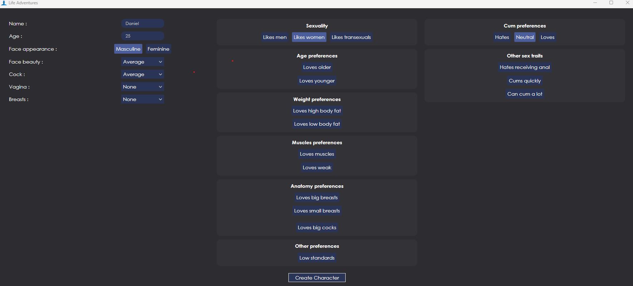The height and width of the screenshot is (286, 633).
Task: Toggle the Loves younger age preference
Action: click(317, 81)
